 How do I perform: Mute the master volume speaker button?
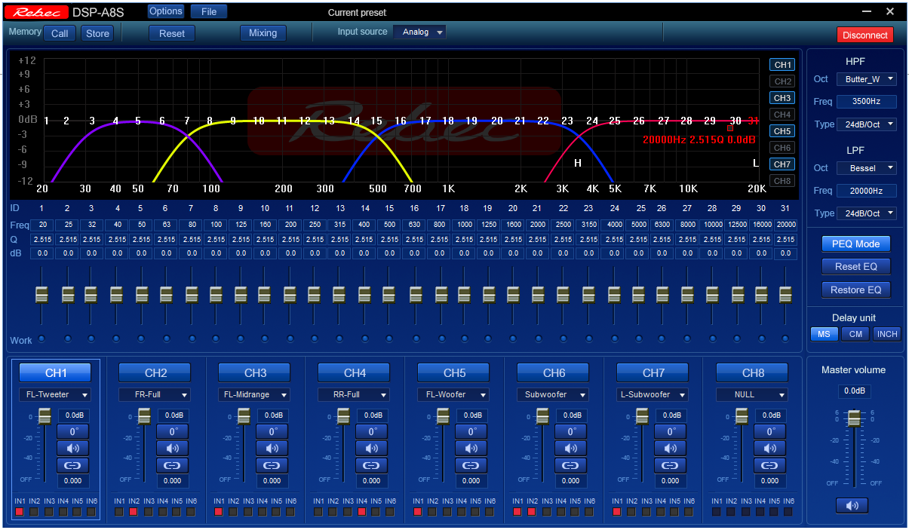tap(852, 505)
